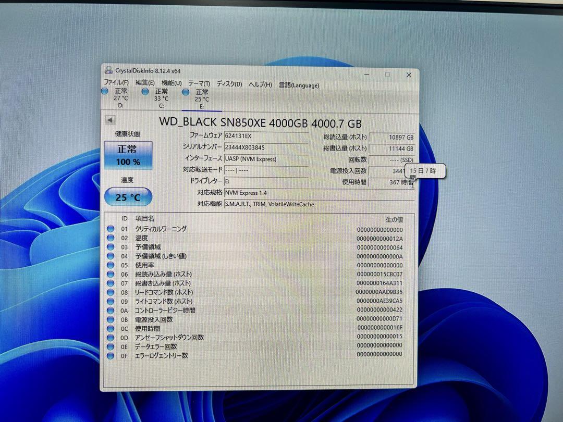Open the ディスク(D) menu
The image size is (563, 422).
pyautogui.click(x=229, y=83)
